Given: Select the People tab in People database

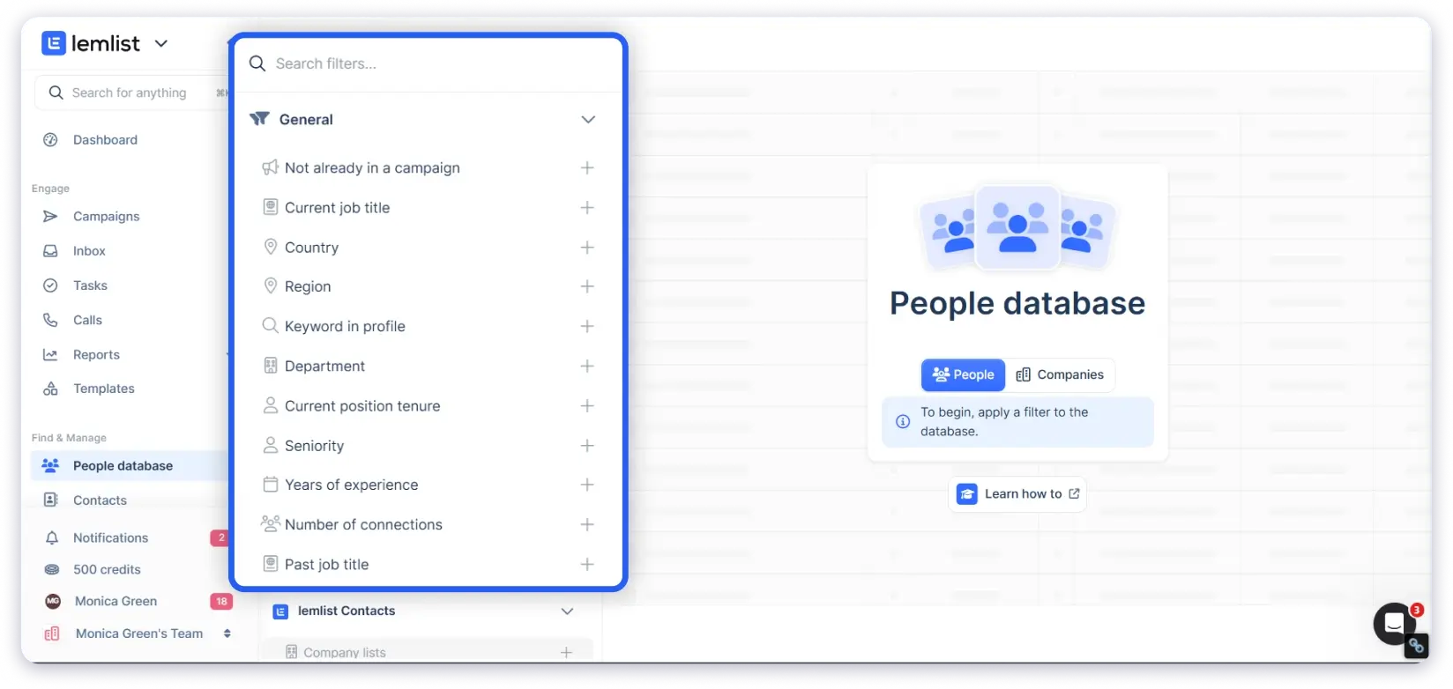Looking at the screenshot, I should pyautogui.click(x=963, y=374).
